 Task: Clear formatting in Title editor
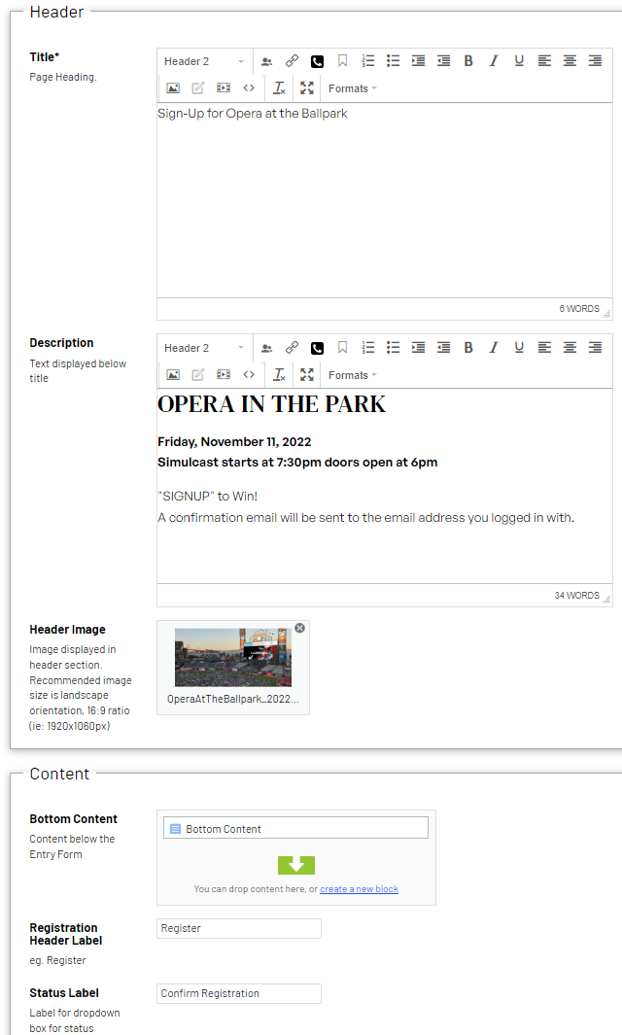click(280, 87)
